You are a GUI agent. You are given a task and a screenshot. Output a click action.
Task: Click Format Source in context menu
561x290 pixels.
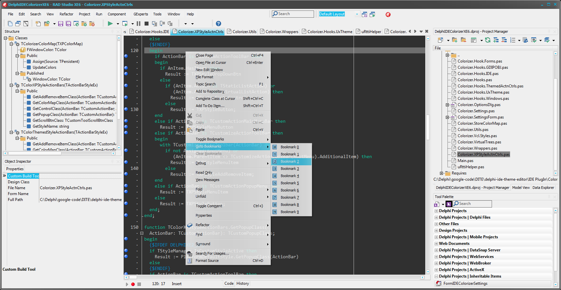(x=228, y=261)
